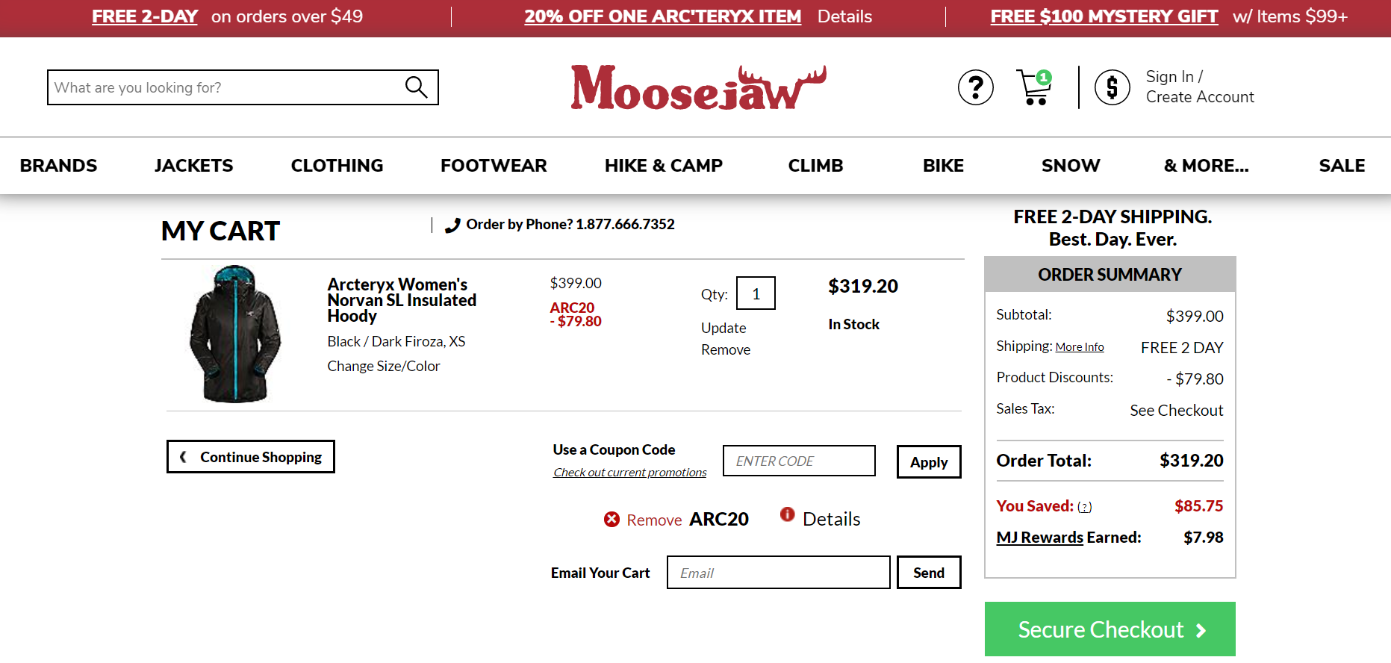Click Change Size/Color for the hoody
This screenshot has width=1391, height=663.
(x=383, y=366)
